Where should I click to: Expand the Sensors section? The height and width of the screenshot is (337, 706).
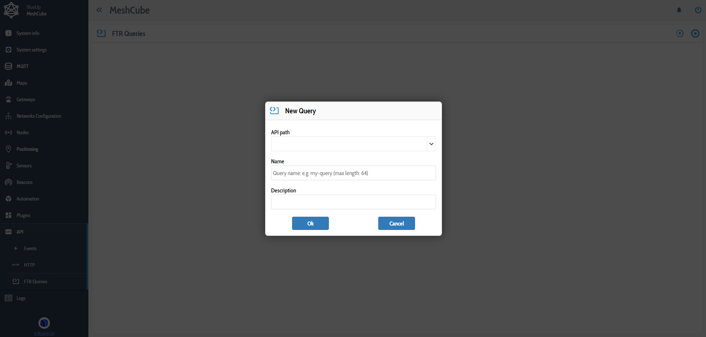(x=24, y=166)
